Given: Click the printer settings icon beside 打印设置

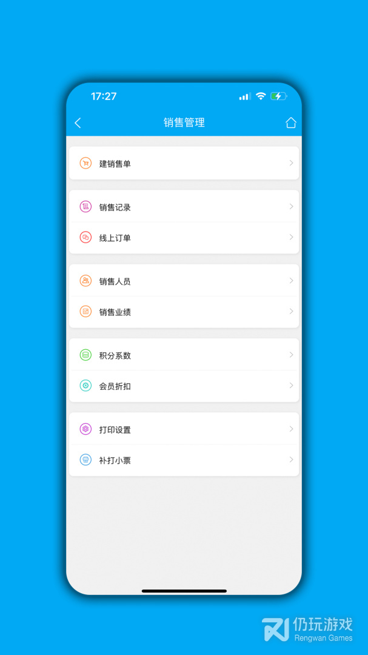Looking at the screenshot, I should pos(85,429).
